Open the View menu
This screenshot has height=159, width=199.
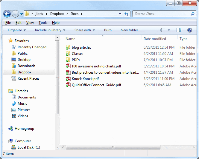point(30,23)
